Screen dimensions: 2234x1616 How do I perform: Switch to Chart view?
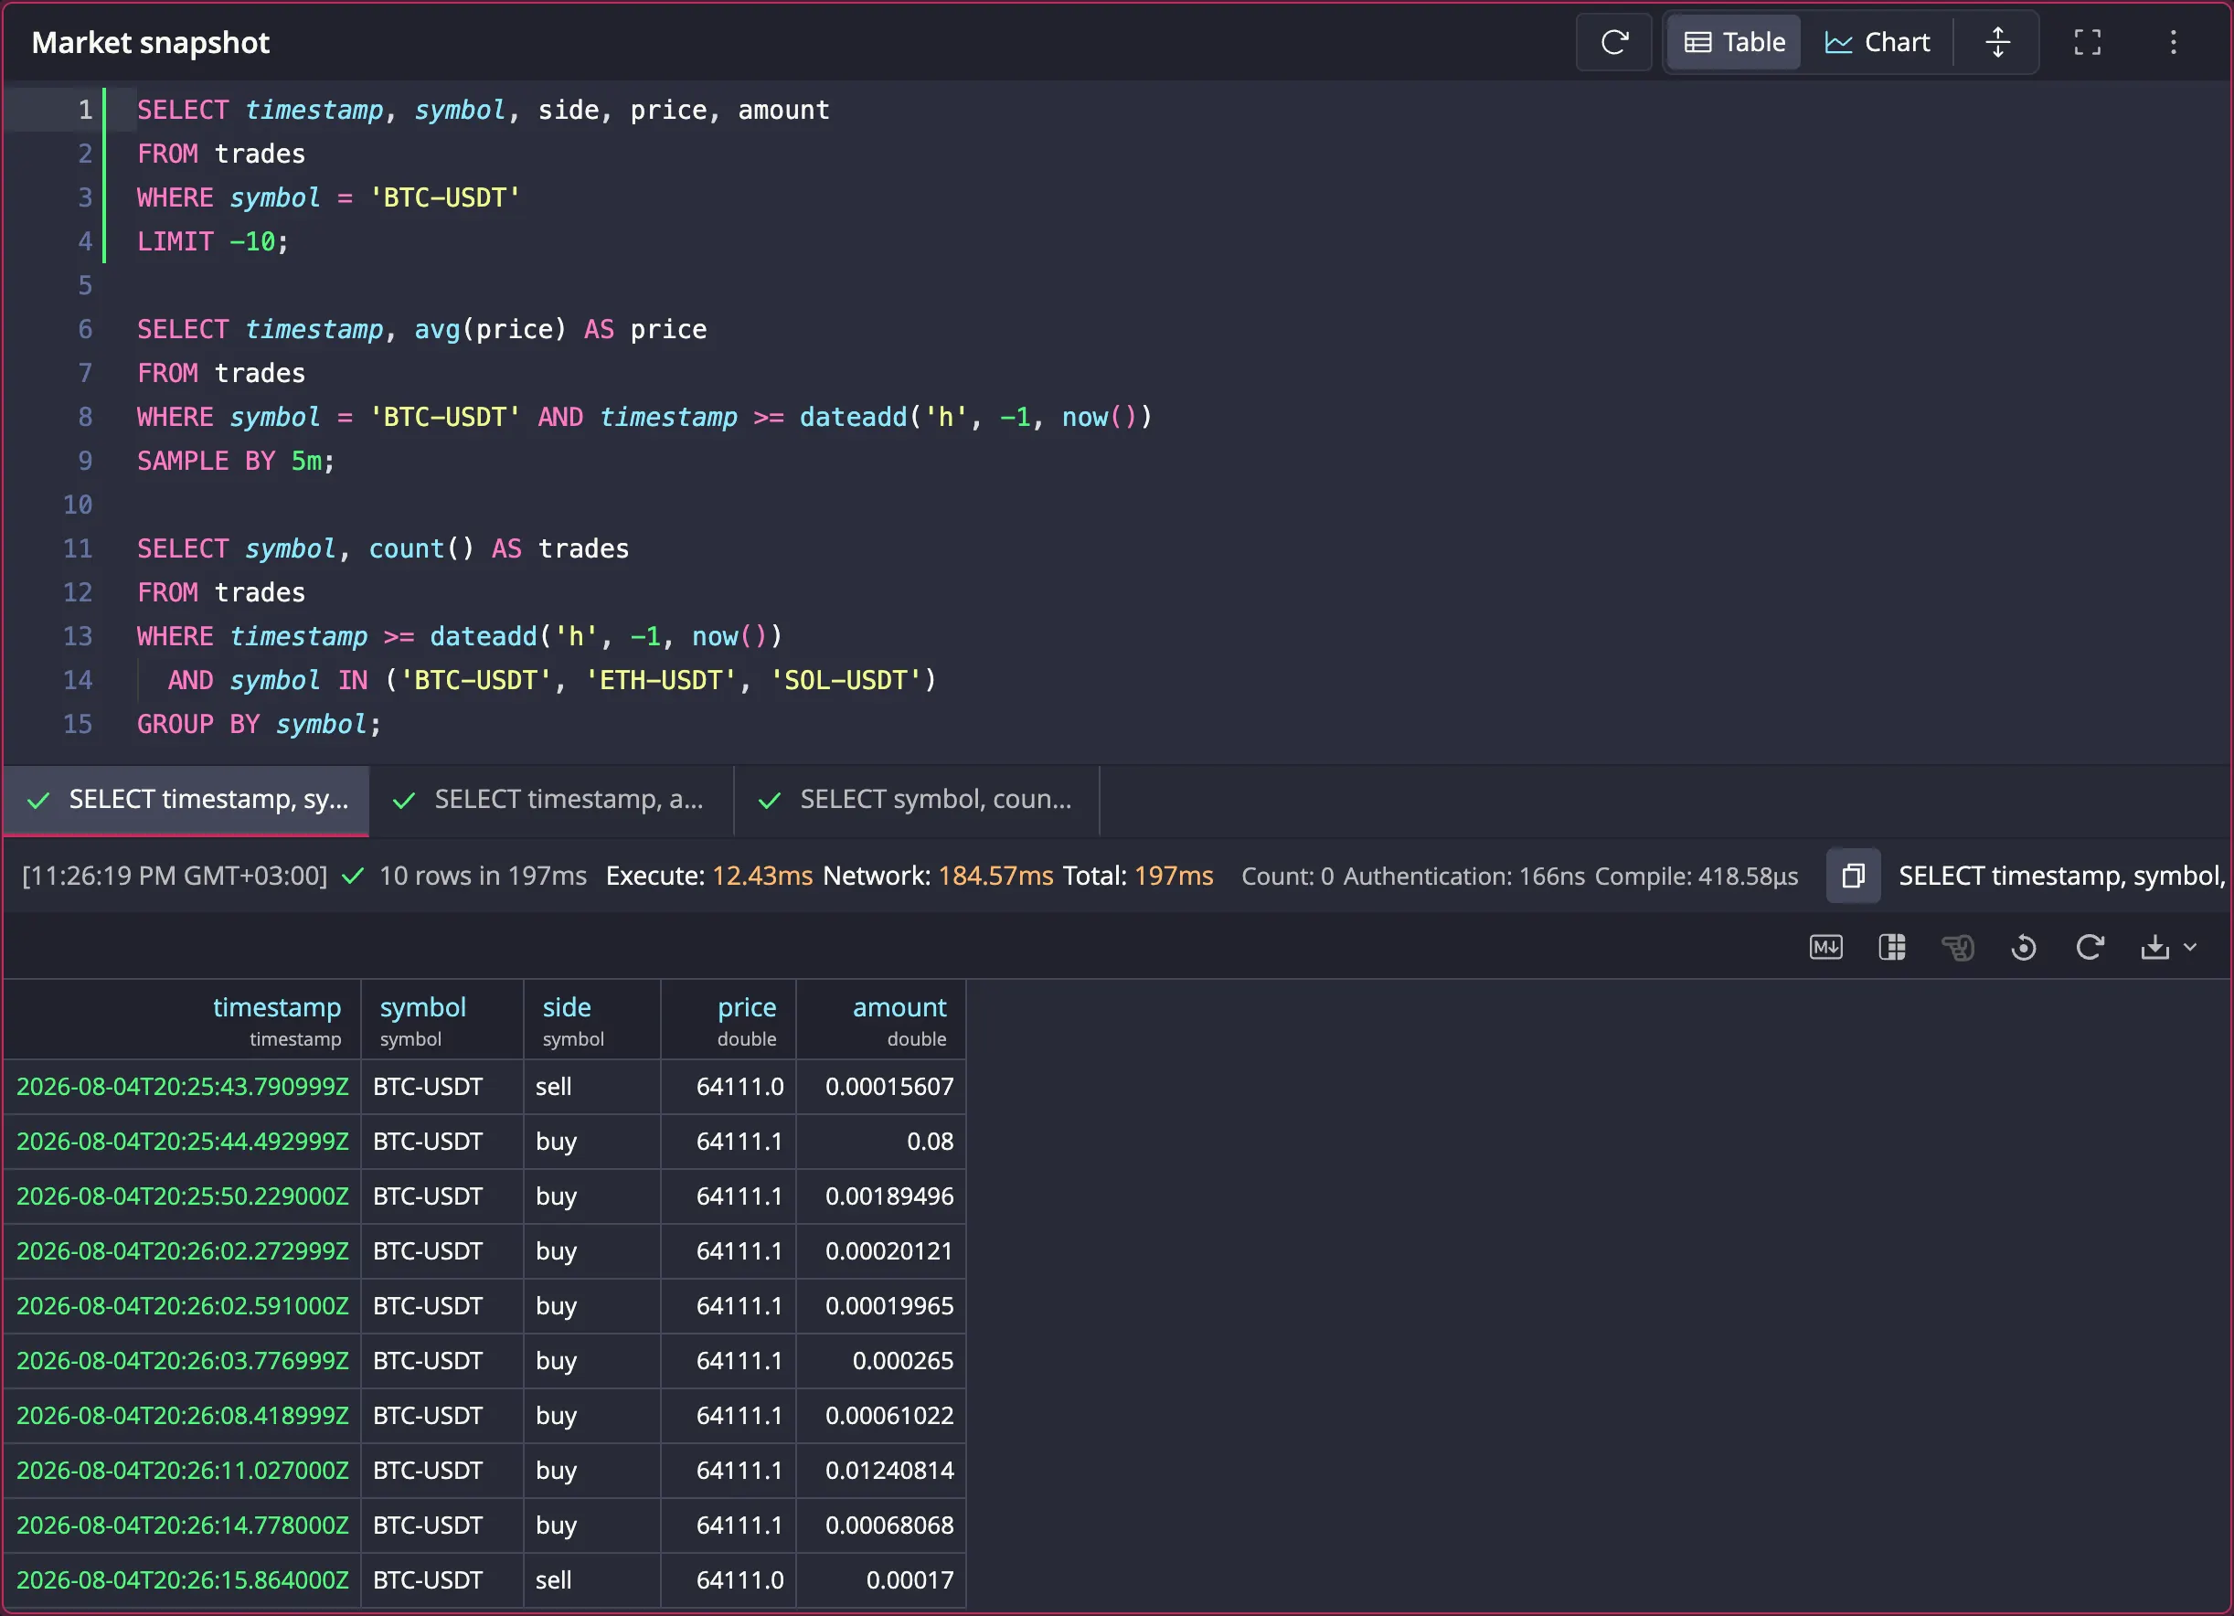tap(1878, 42)
